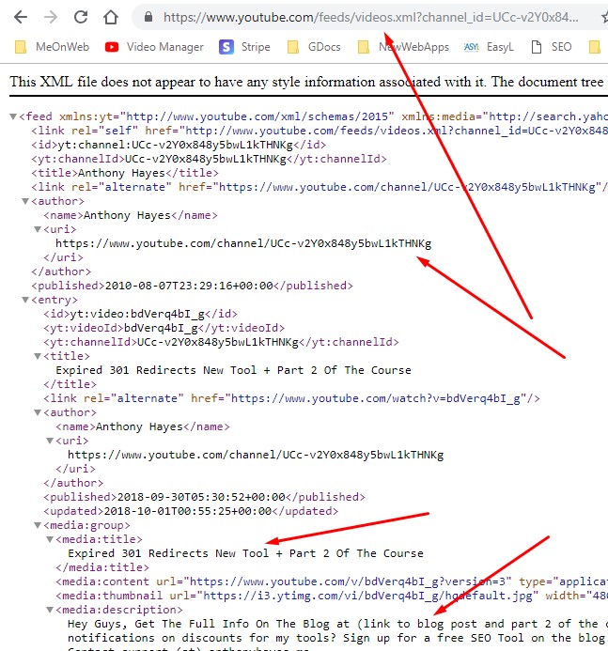Collapse the first uri element

pyautogui.click(x=38, y=229)
